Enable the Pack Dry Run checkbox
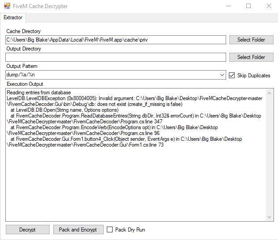The image size is (278, 240). click(x=110, y=230)
